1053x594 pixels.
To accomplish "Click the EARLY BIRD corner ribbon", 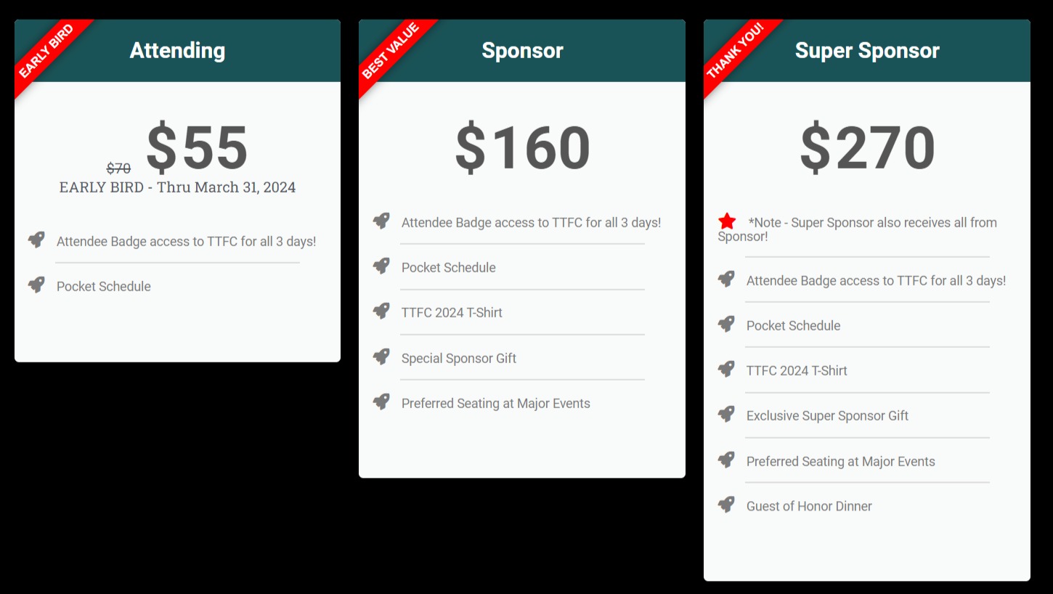I will click(x=46, y=52).
